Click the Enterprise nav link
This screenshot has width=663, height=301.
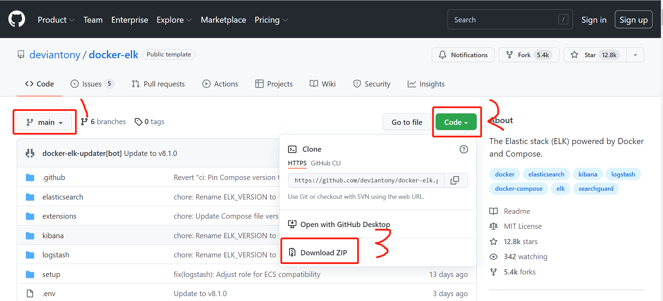pos(129,20)
